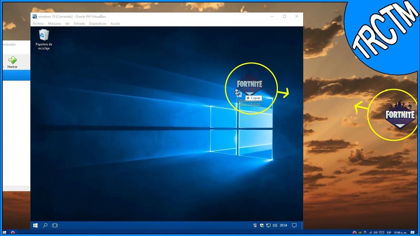Viewport: 420px width, 236px height.
Task: Minimize the VirtualBox window
Action: click(272, 16)
